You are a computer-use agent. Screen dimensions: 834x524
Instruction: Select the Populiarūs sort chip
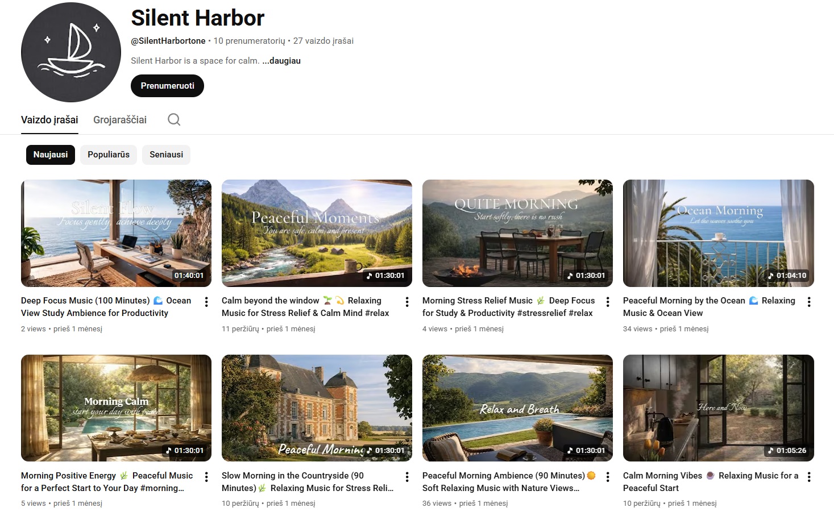(109, 155)
